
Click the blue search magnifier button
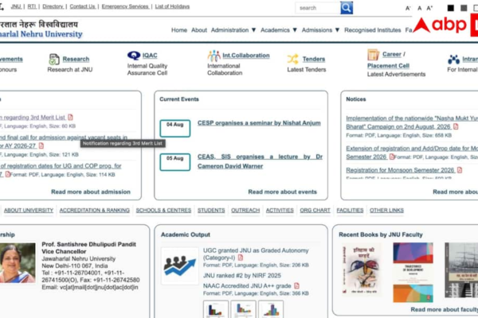point(347,8)
